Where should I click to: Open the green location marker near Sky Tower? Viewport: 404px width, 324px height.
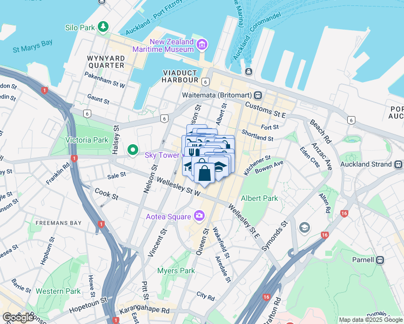point(133,150)
